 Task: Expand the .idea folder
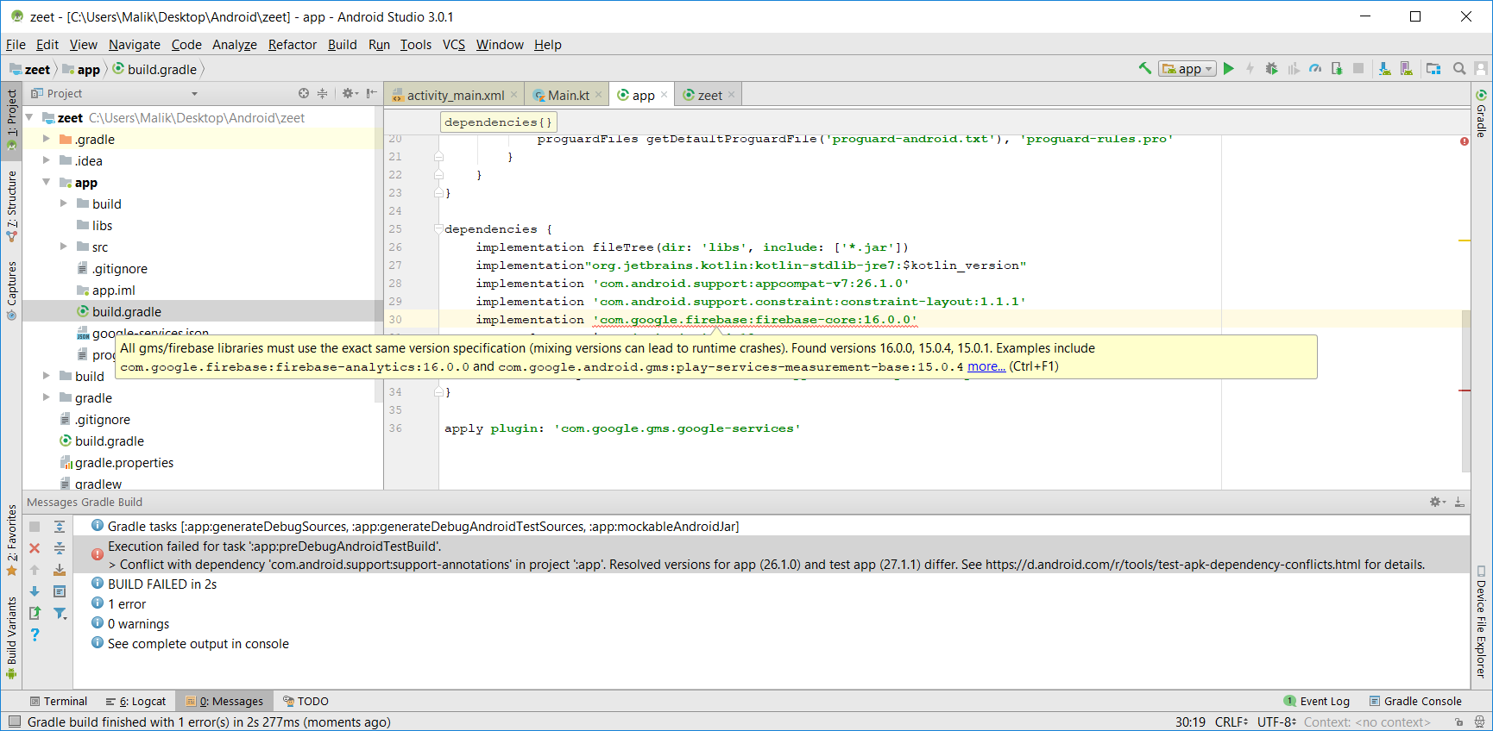coord(47,160)
